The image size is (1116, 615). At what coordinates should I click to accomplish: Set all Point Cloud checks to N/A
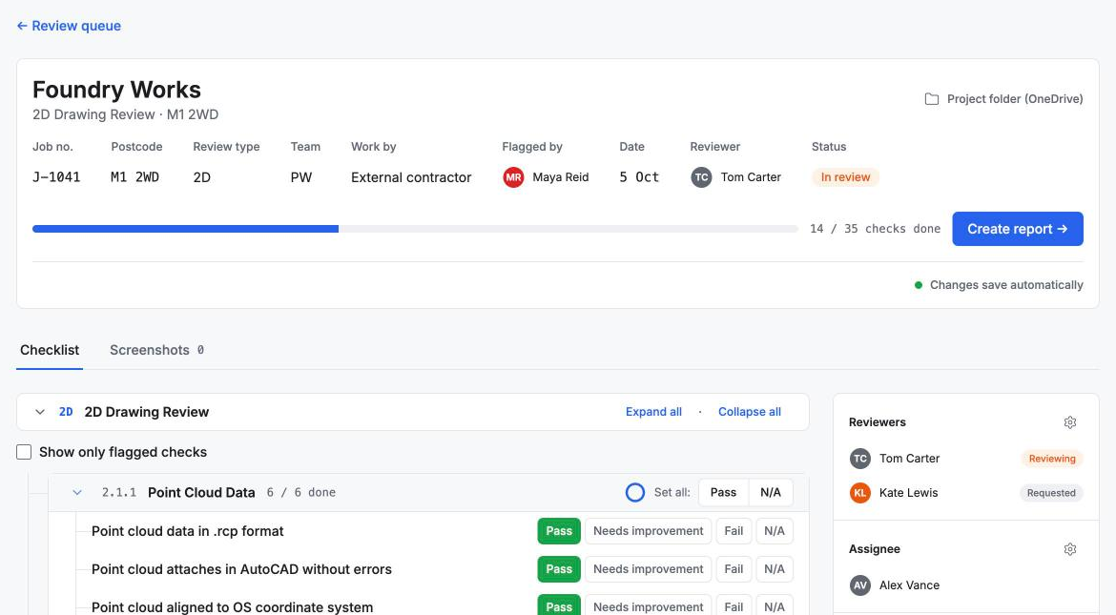[x=770, y=493]
